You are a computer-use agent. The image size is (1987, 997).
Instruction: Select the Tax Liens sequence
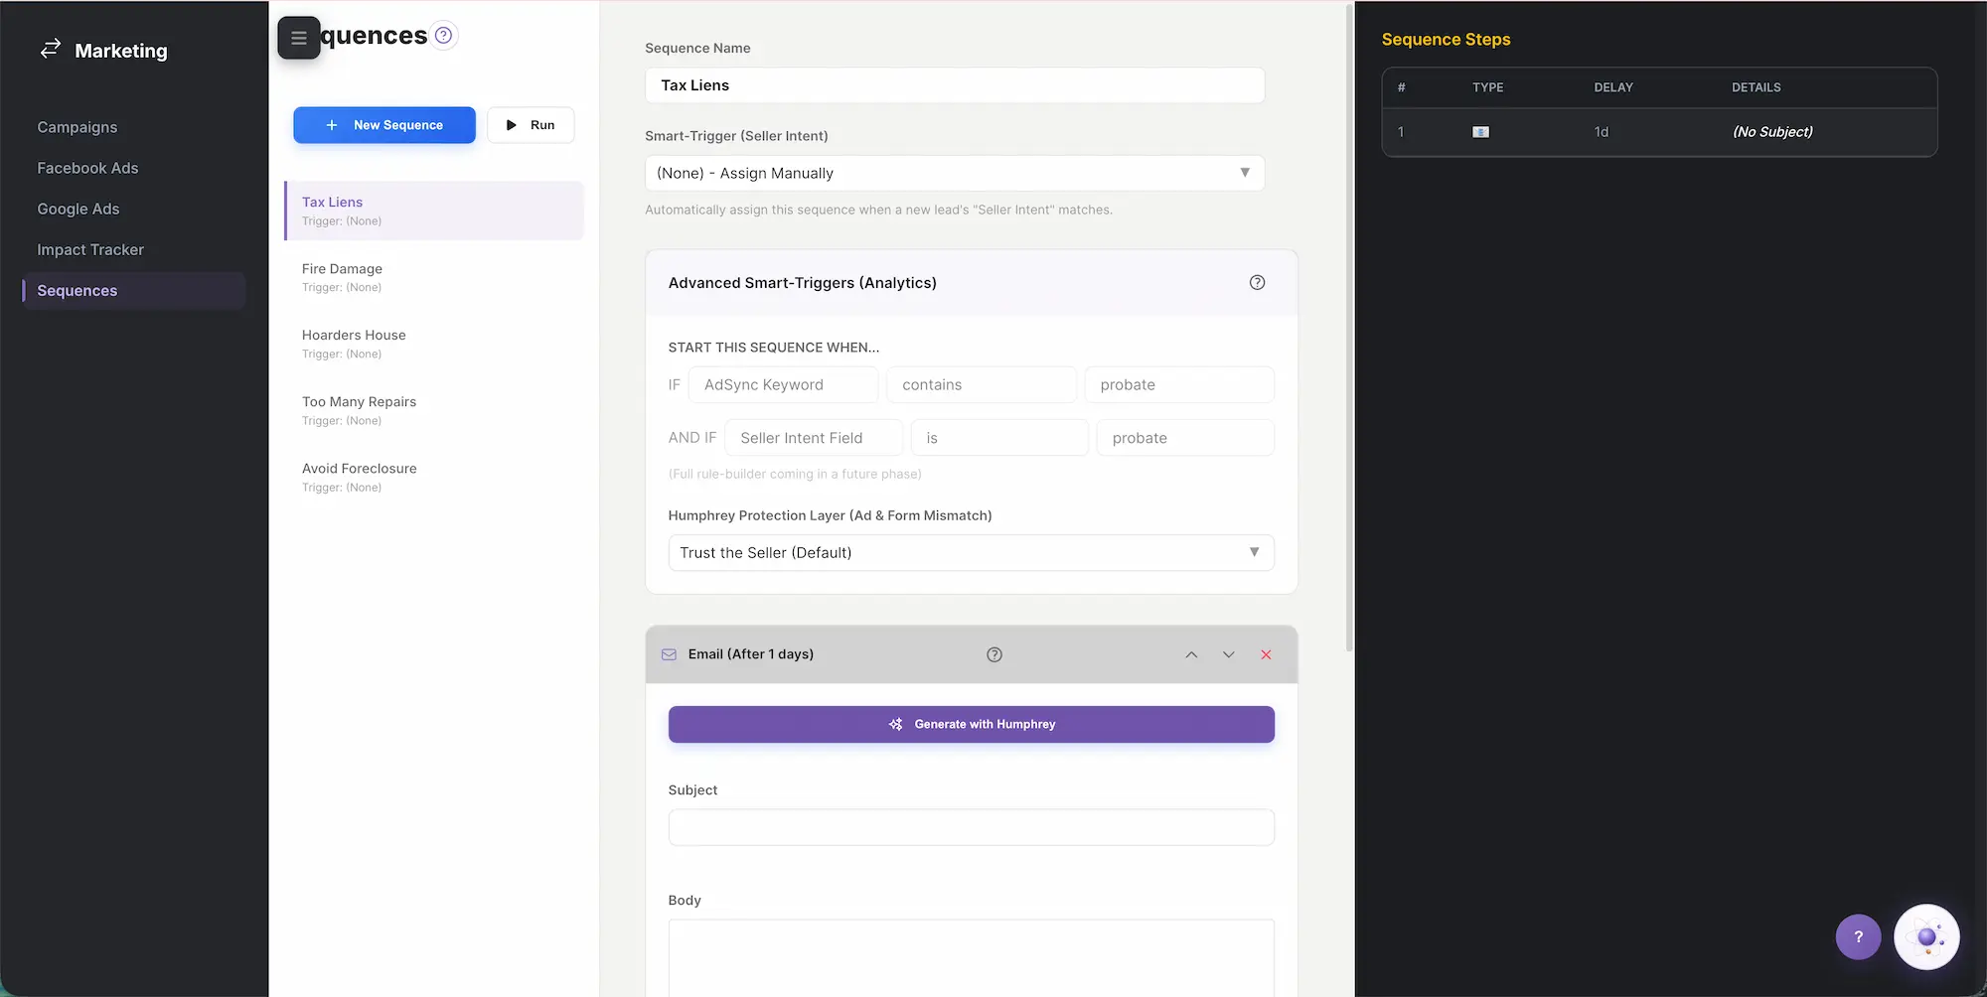[434, 211]
